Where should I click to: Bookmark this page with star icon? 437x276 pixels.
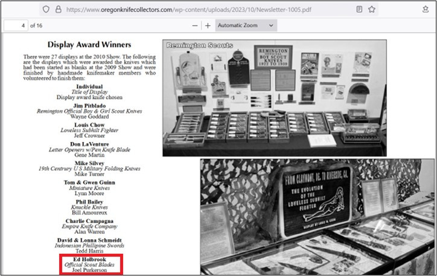[x=371, y=9]
